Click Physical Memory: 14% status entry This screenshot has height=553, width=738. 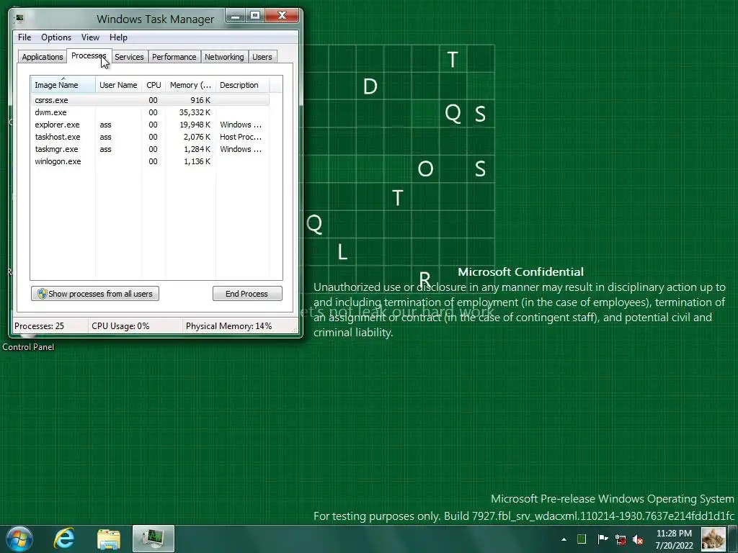228,326
